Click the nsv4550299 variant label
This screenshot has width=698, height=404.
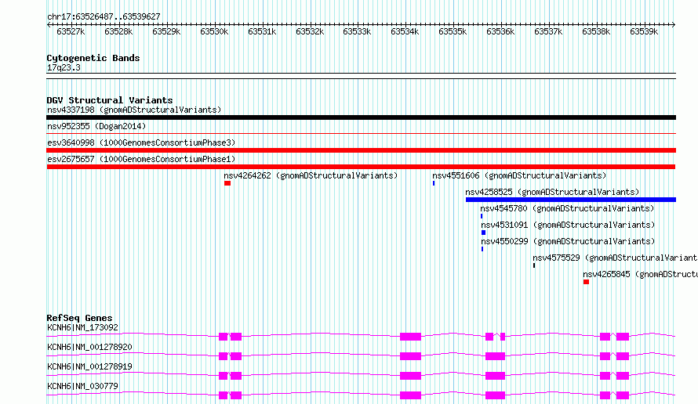pos(566,241)
